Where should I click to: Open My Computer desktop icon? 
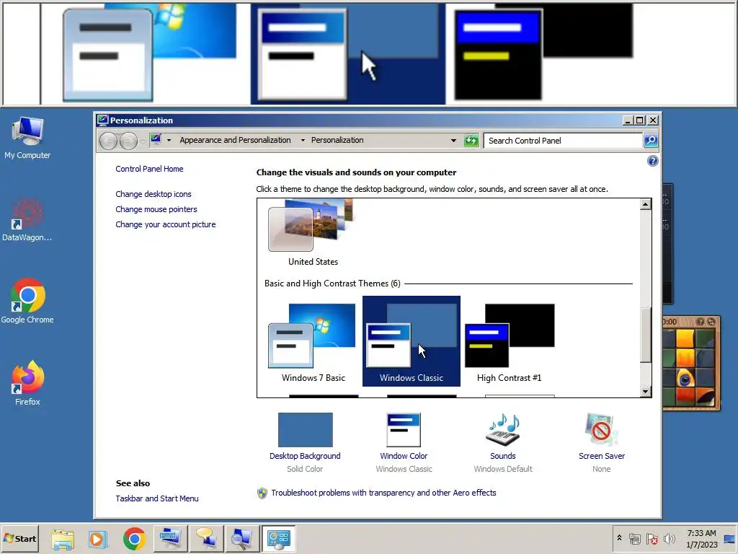pyautogui.click(x=27, y=138)
